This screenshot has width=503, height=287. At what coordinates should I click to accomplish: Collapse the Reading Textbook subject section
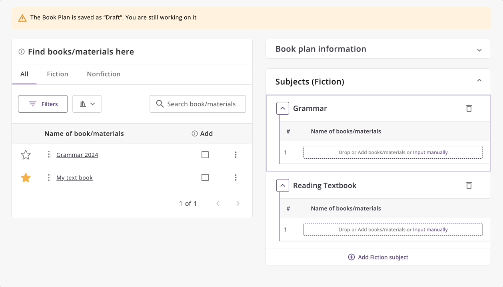tap(283, 185)
